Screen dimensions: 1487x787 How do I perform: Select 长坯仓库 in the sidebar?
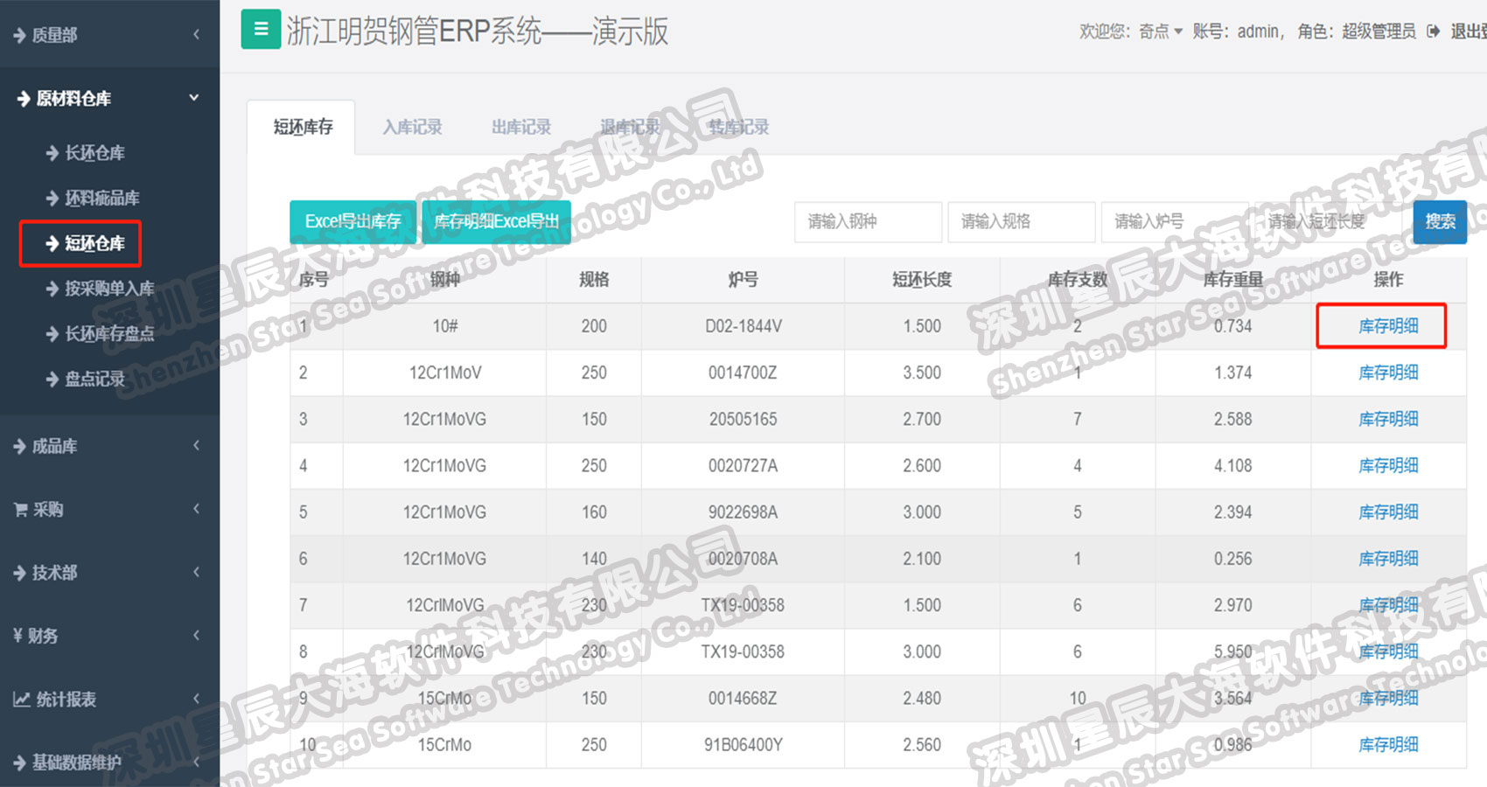click(x=94, y=154)
